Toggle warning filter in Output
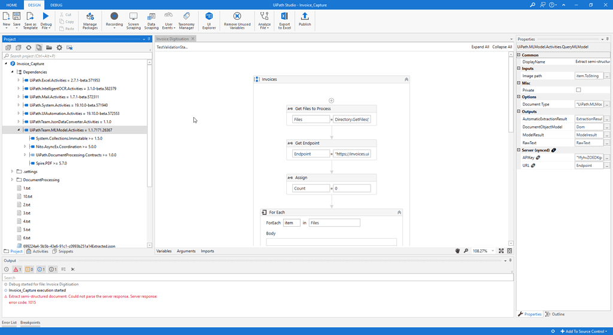The height and width of the screenshot is (335, 613). (x=29, y=269)
